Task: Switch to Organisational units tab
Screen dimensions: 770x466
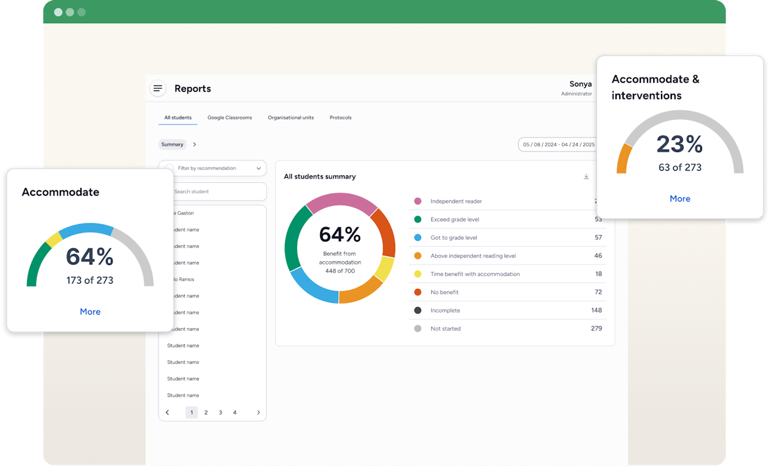Action: 291,117
